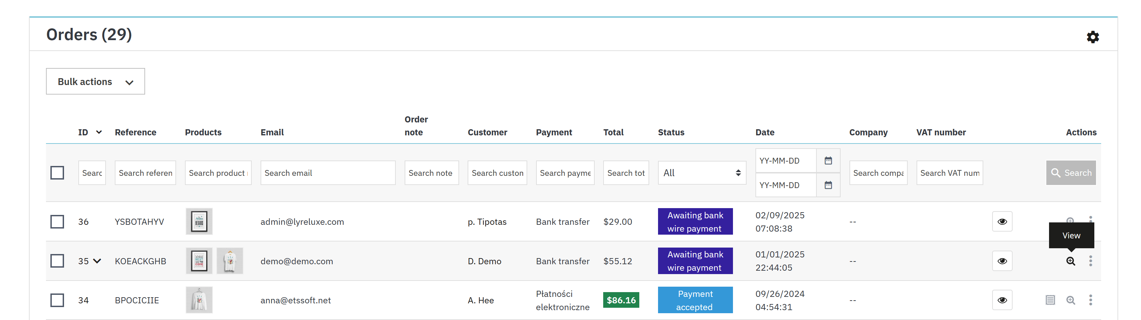
Task: Sort by the Status column header
Action: 671,132
